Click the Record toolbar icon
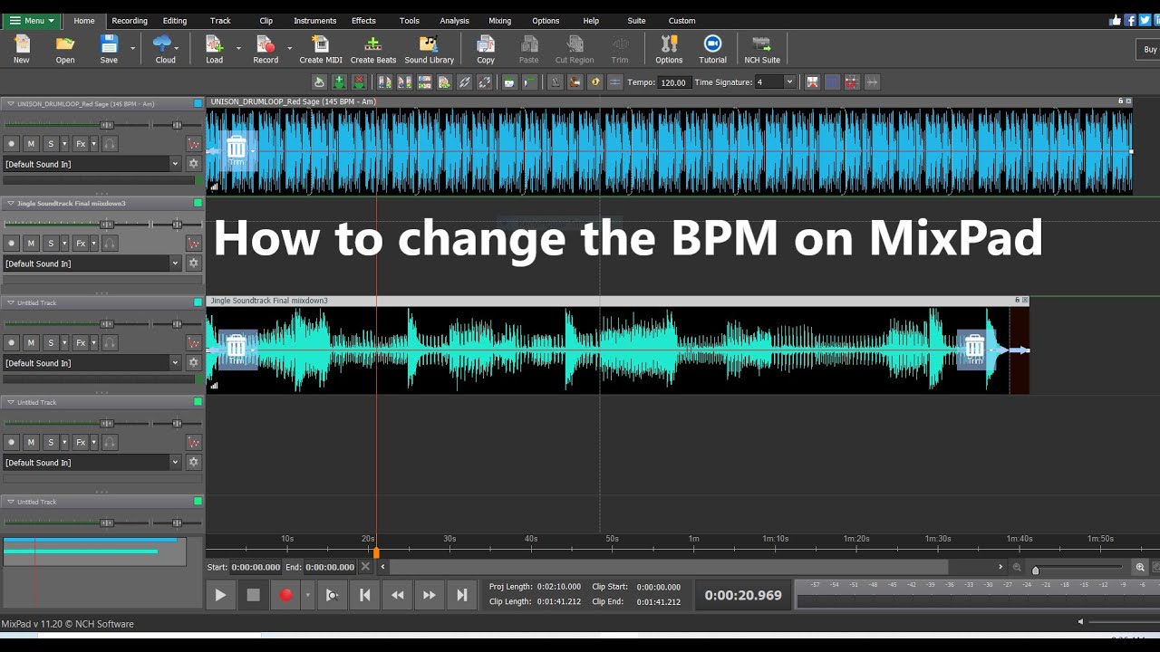 [x=266, y=49]
